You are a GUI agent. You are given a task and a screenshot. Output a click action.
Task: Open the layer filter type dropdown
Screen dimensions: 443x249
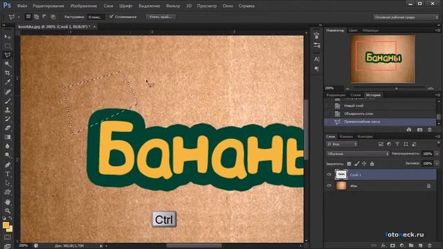(342, 144)
